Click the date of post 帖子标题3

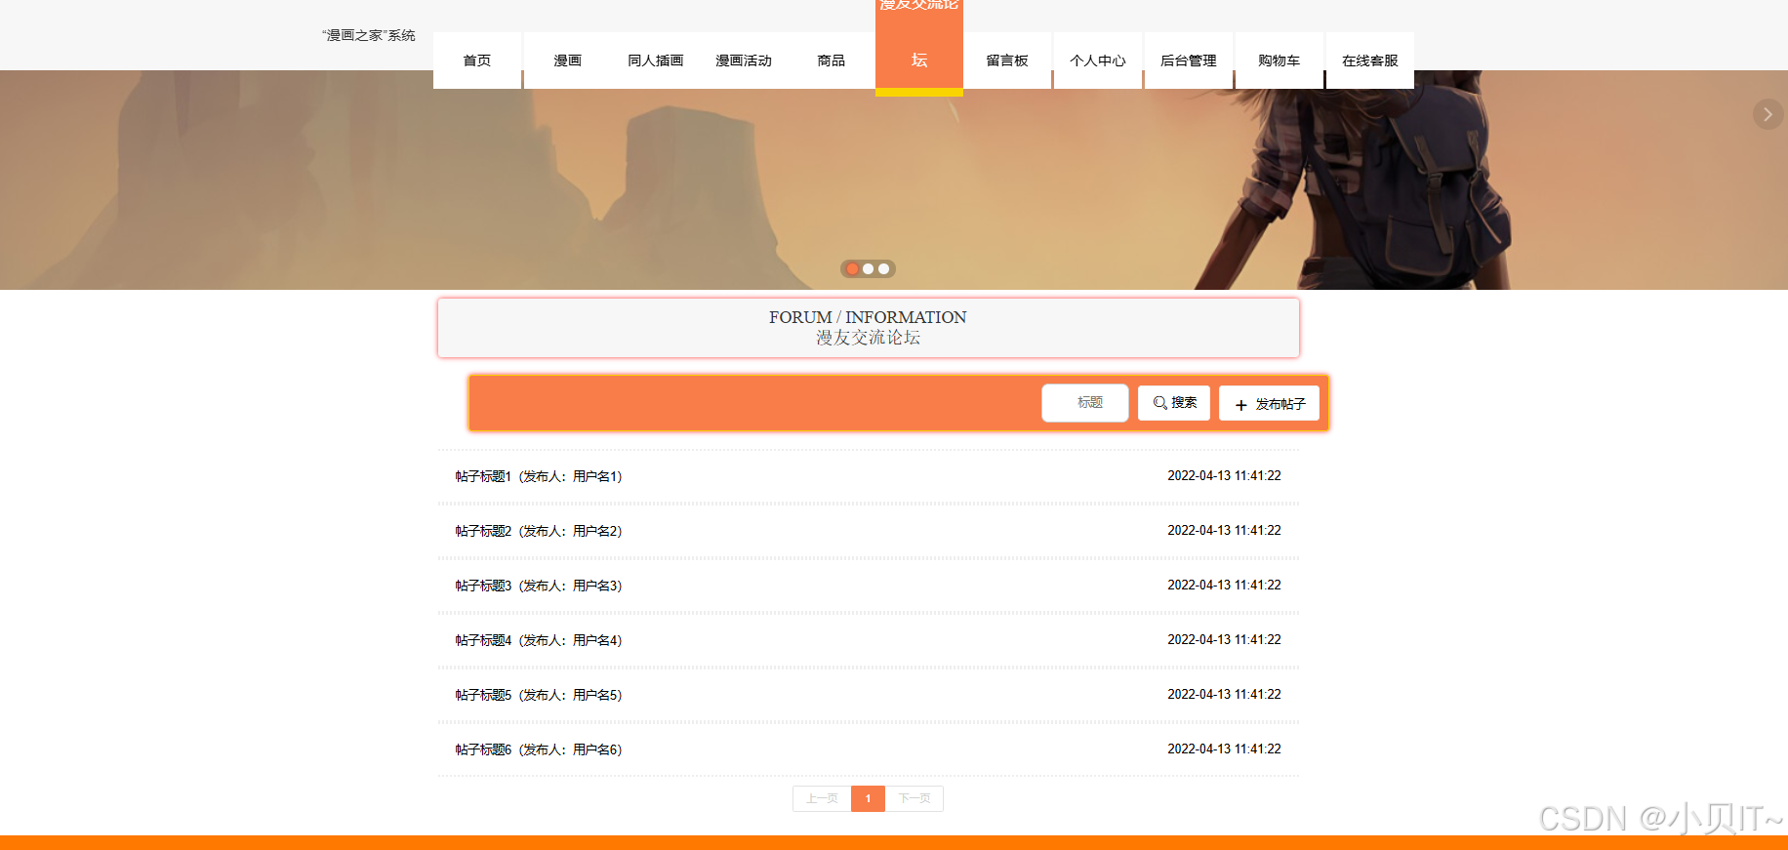[1224, 586]
